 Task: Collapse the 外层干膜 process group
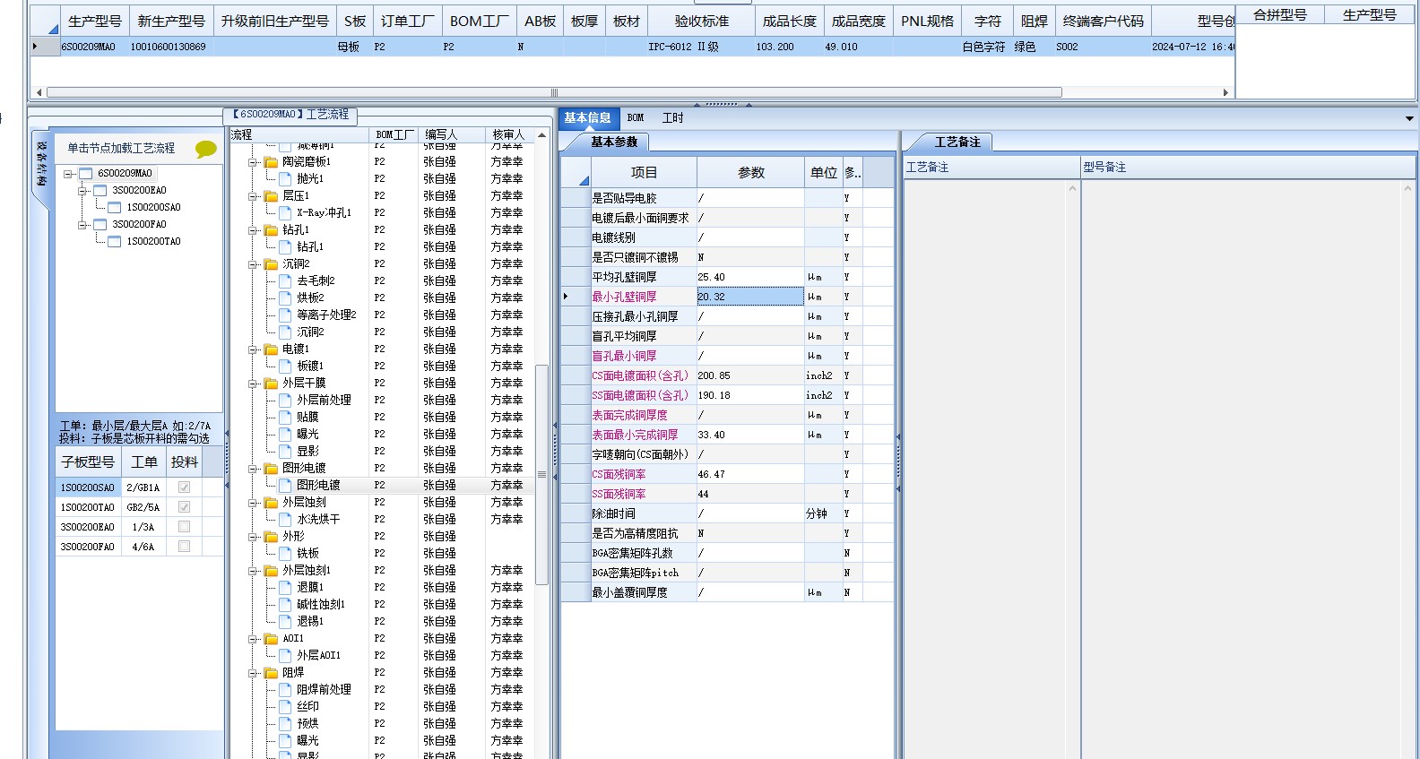point(254,384)
